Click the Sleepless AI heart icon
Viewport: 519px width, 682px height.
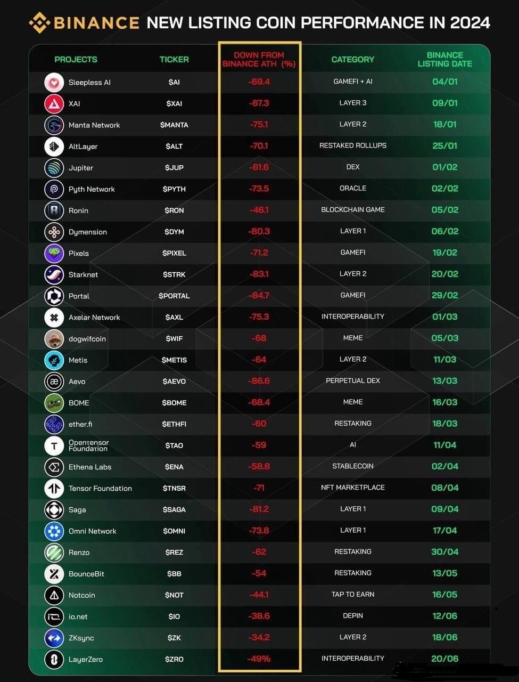tap(54, 82)
